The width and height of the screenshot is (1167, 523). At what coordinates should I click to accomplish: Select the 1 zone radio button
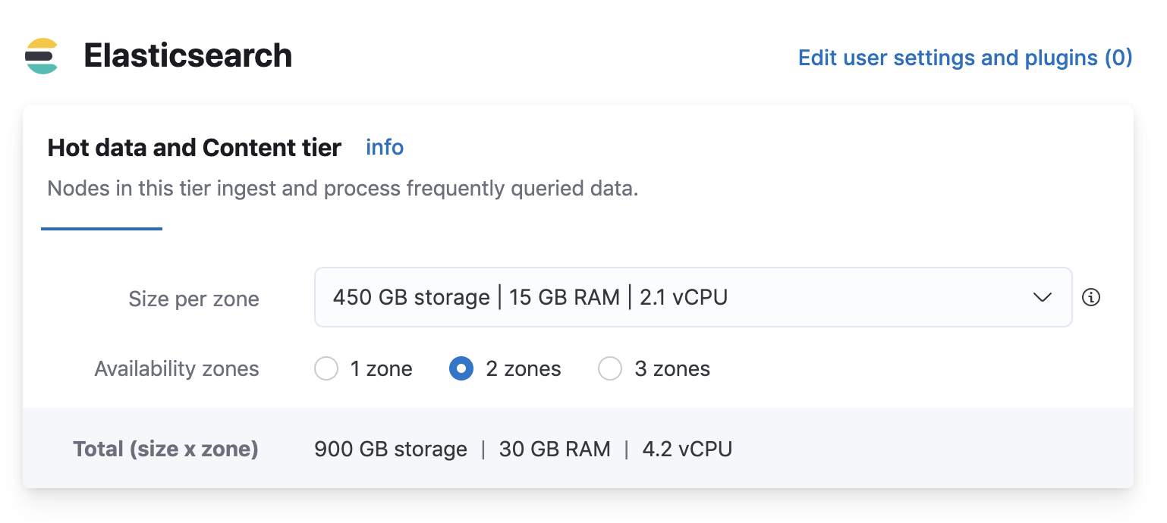pos(326,368)
